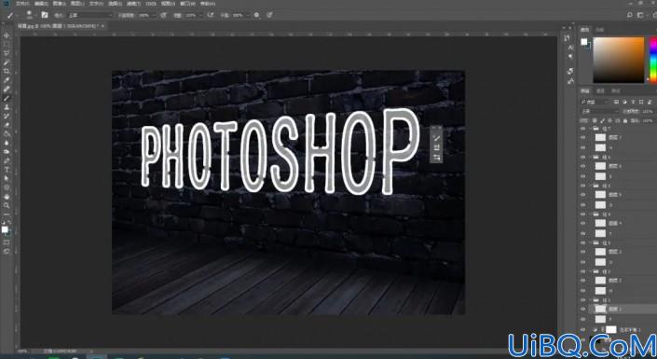Open the 图像 (Image) menu
The width and height of the screenshot is (657, 359).
pos(60,4)
